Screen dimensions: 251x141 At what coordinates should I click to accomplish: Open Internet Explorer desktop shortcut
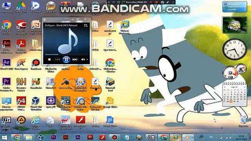point(36,123)
